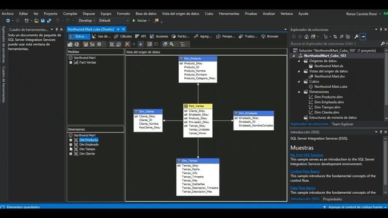Select Northwind Mart.cube in Solution Explorer
This screenshot has width=388, height=218.
click(x=330, y=87)
